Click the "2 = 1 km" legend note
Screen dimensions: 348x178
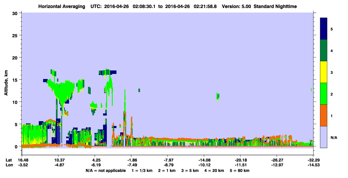[167, 171]
